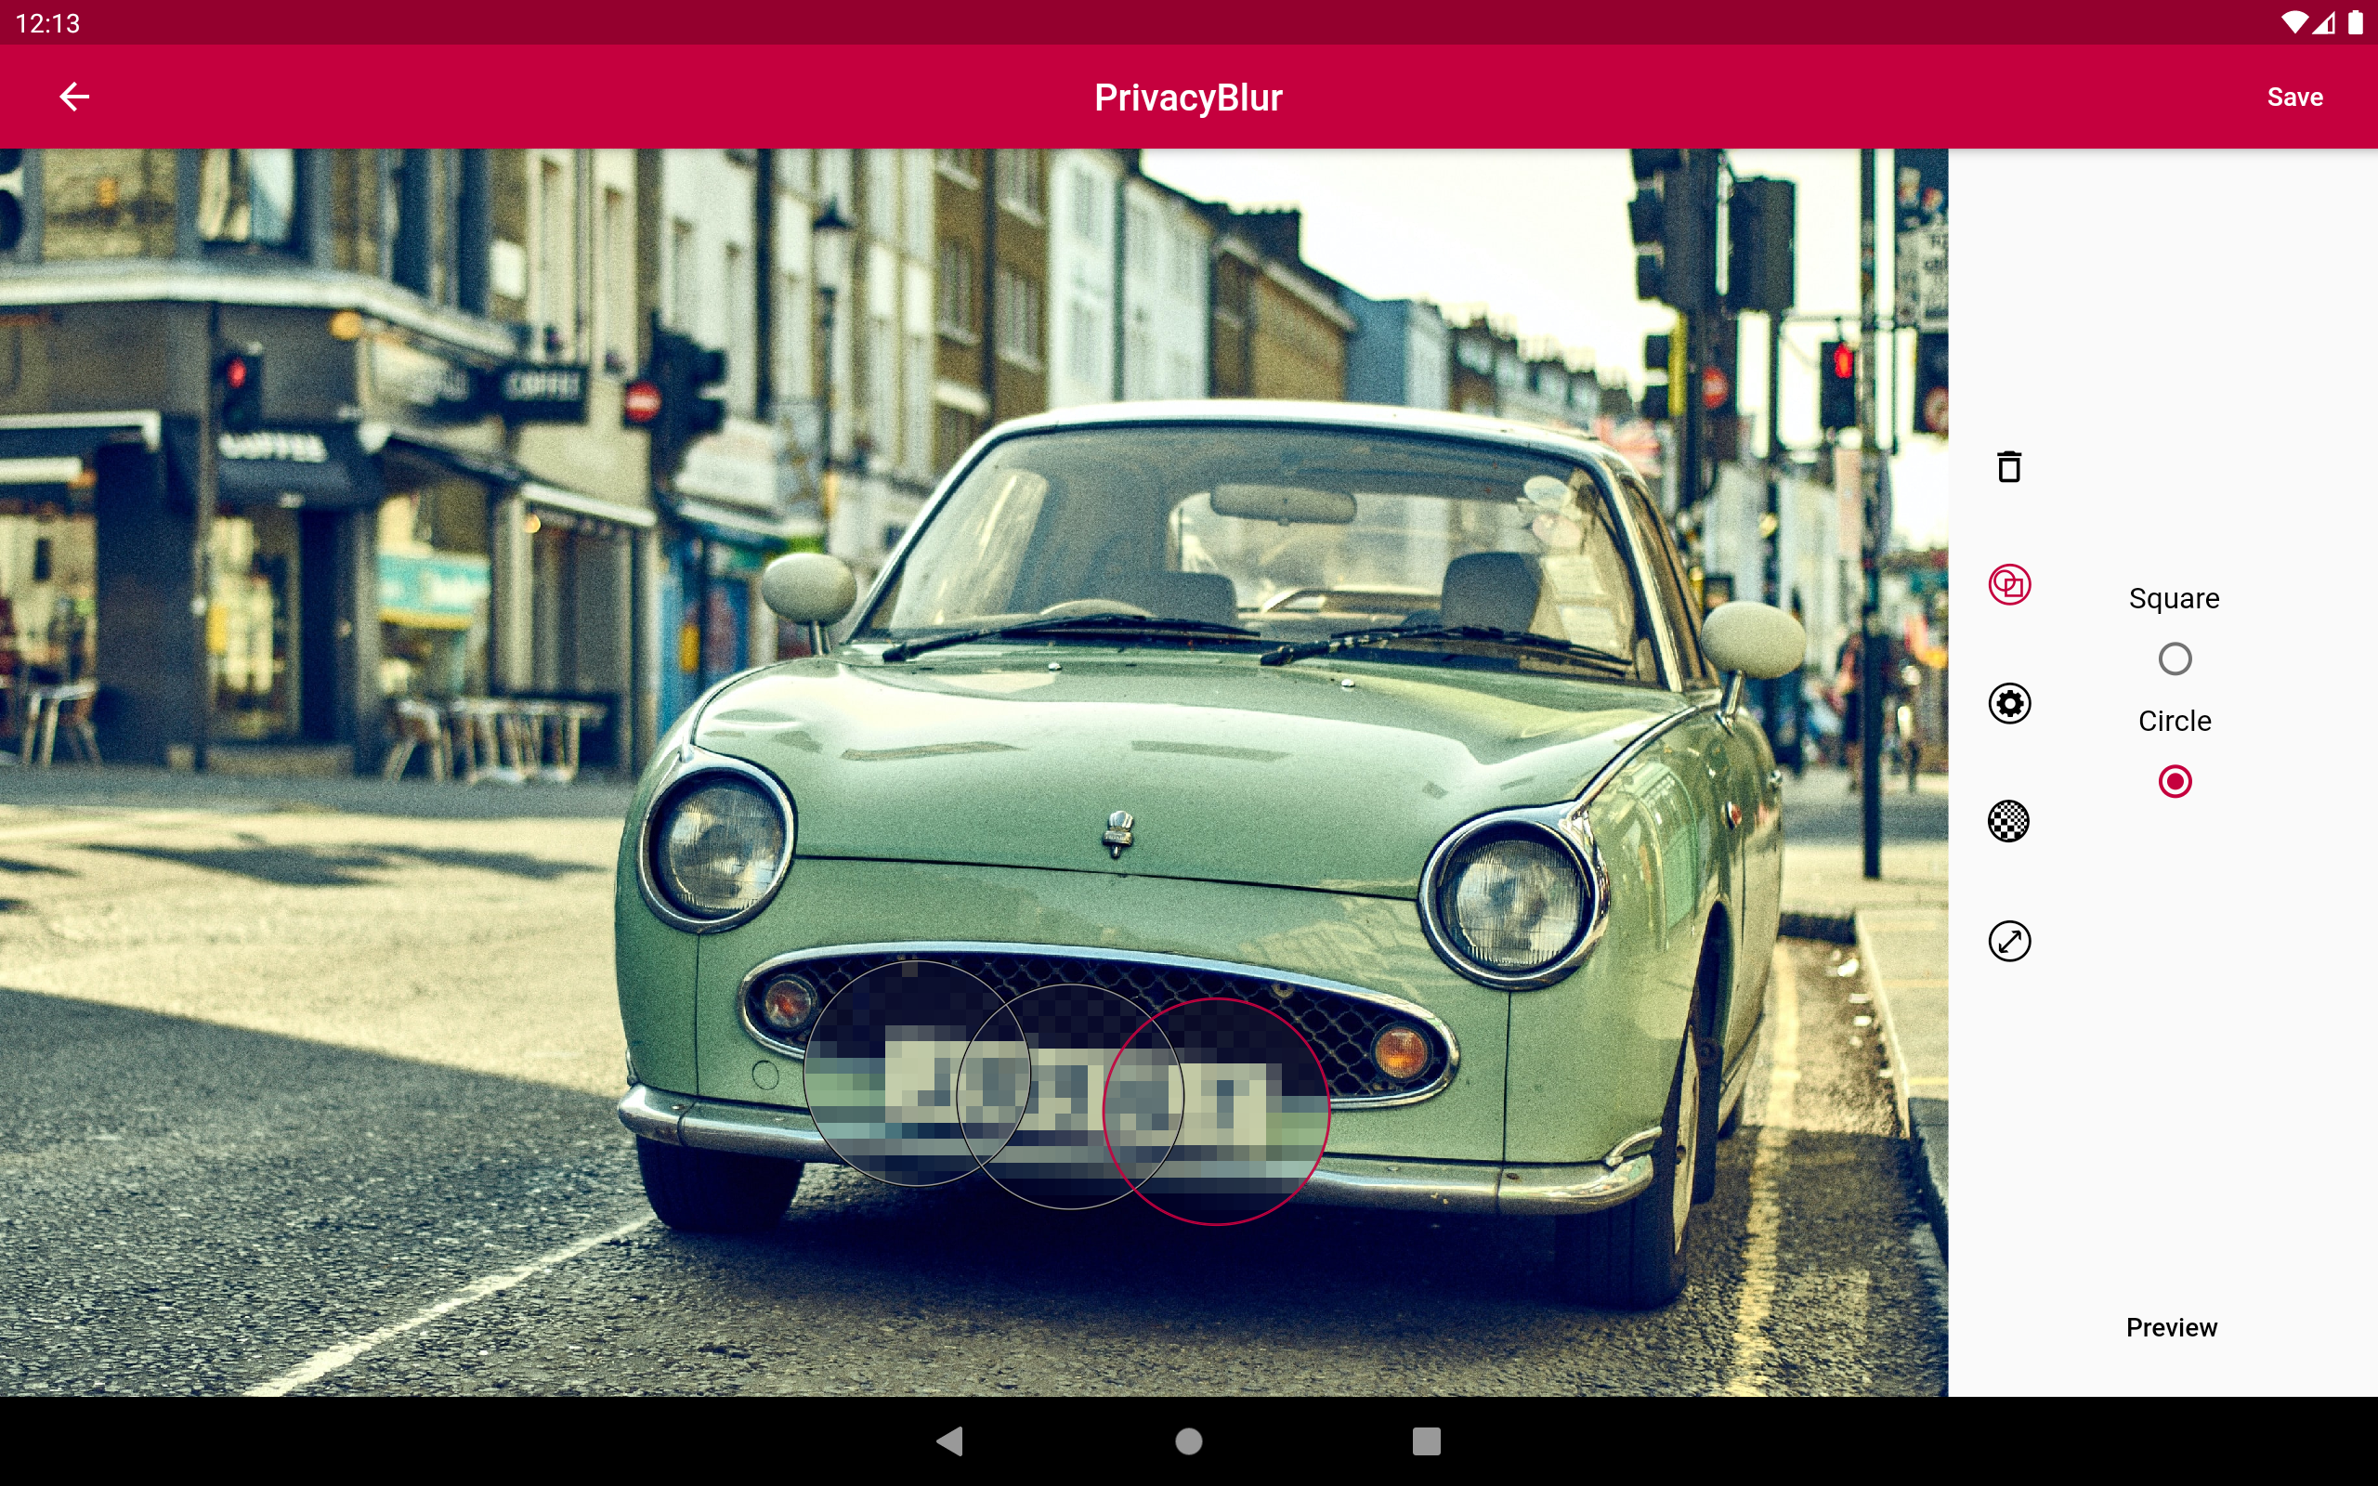
Task: Select the Square radio button
Action: click(2175, 658)
